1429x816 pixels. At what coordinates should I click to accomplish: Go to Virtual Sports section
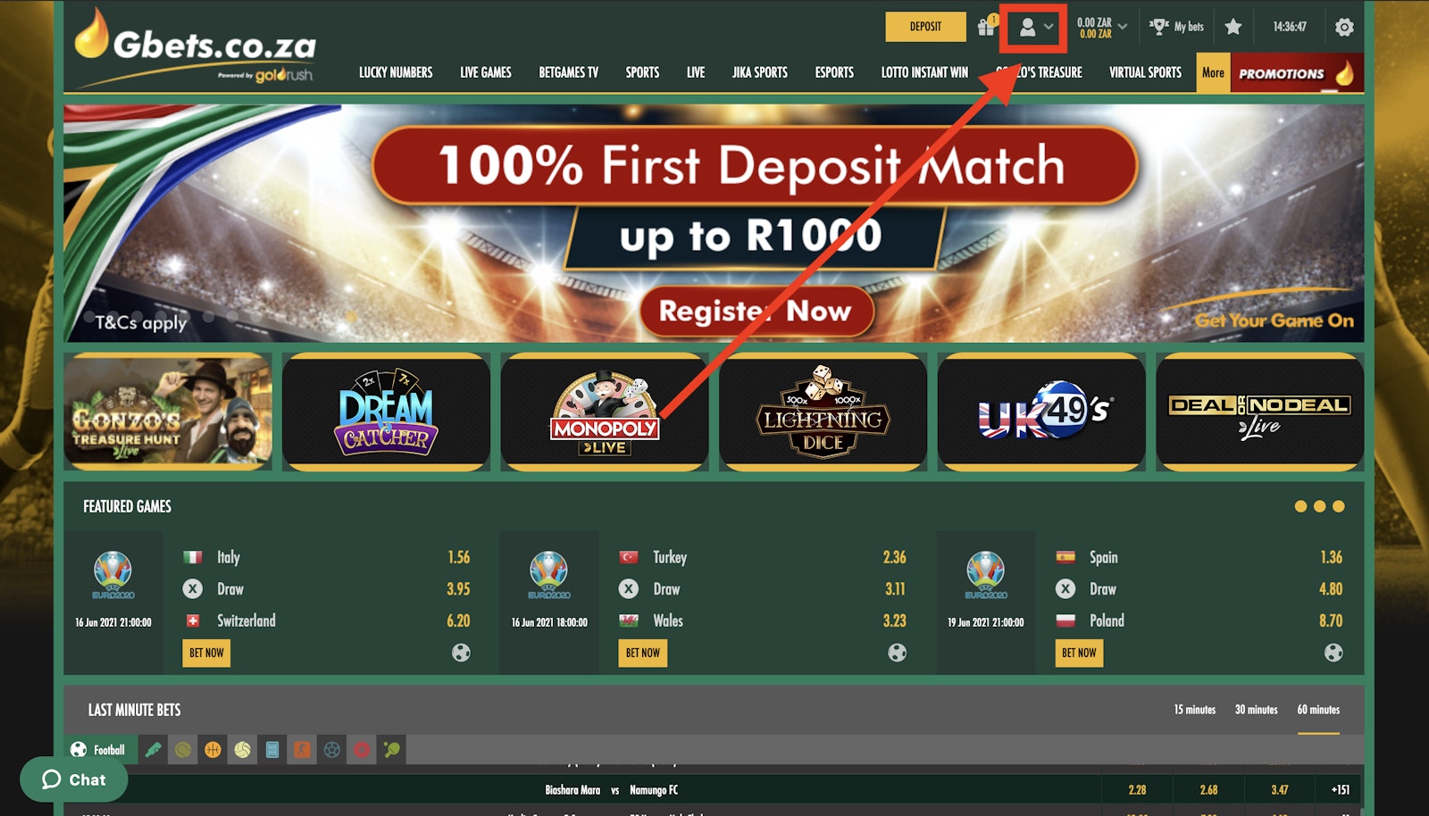click(1145, 72)
